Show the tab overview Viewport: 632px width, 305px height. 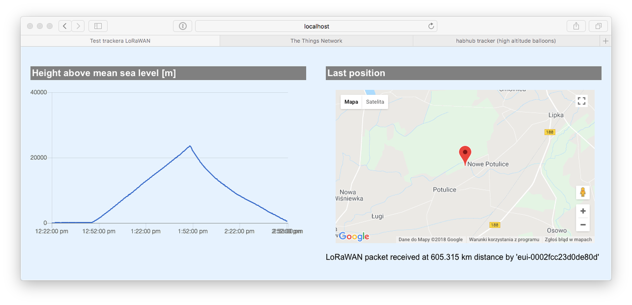[598, 26]
